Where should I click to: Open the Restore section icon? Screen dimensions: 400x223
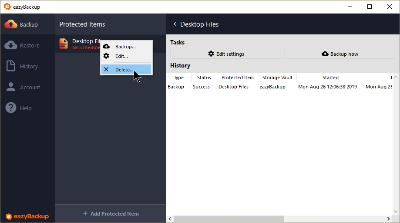(x=11, y=45)
